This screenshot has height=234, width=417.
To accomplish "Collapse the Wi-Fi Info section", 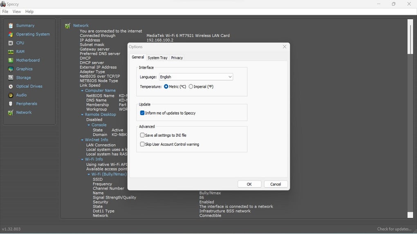I will point(82,159).
